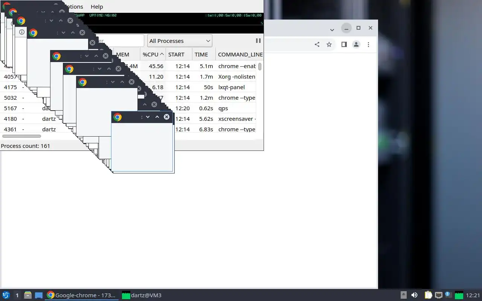
Task: Select the 'lxqt-panel' process row
Action: [x=128, y=87]
